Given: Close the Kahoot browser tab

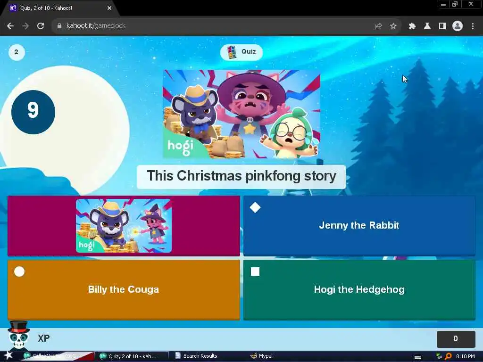Looking at the screenshot, I should click(109, 8).
